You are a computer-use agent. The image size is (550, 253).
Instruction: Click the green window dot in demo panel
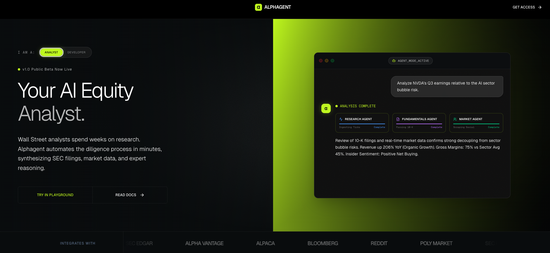pyautogui.click(x=332, y=61)
